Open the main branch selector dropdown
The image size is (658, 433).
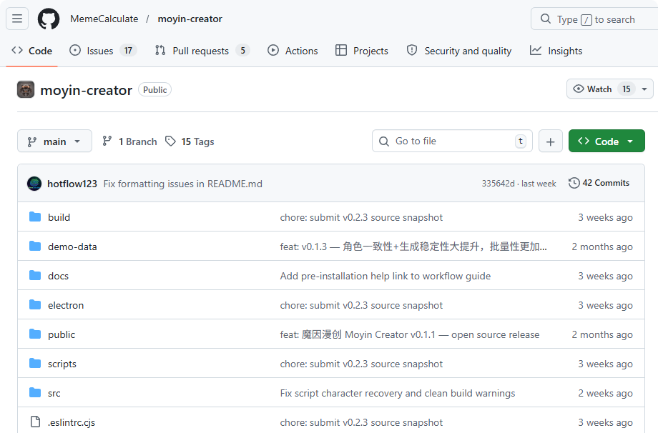click(x=54, y=141)
